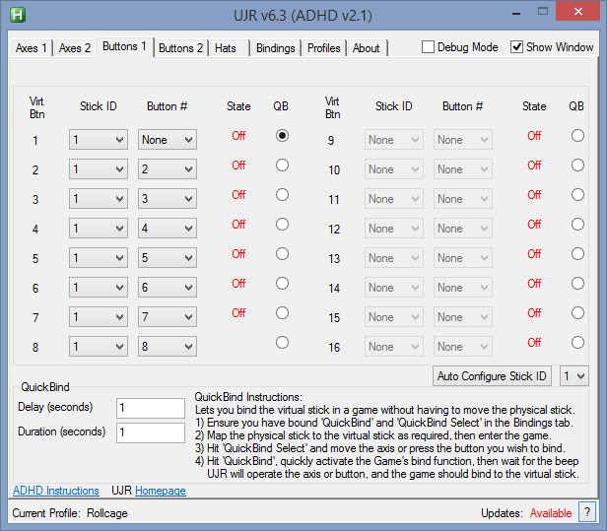607x531 pixels.
Task: Visit the UJR Homepage link
Action: pyautogui.click(x=161, y=491)
